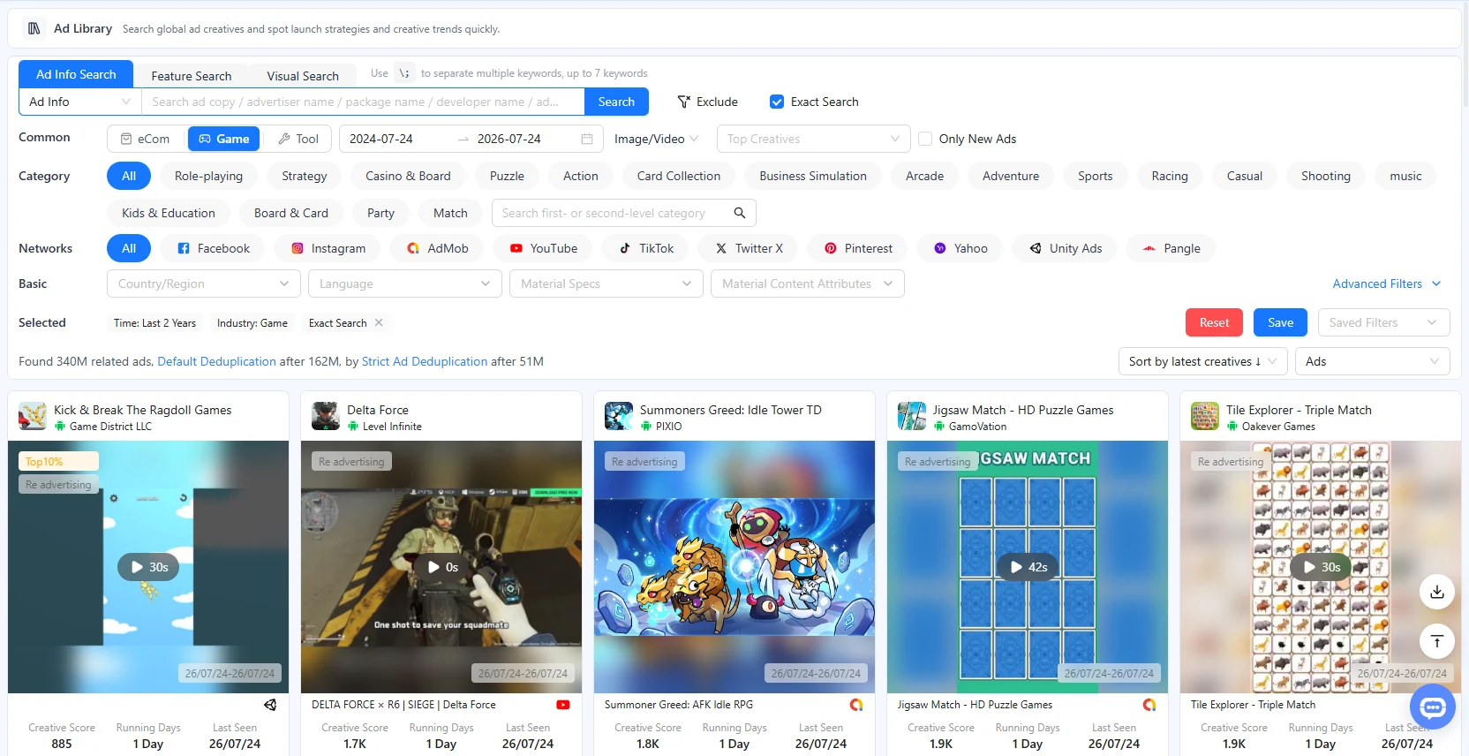1469x756 pixels.
Task: Expand Advanced Filters
Action: pos(1386,283)
